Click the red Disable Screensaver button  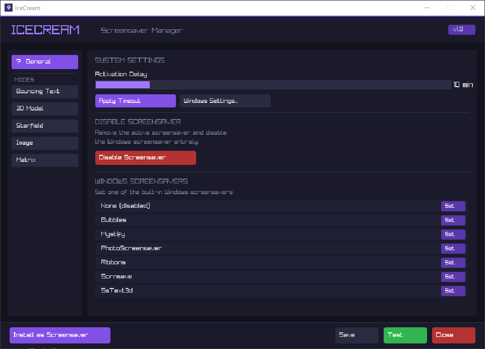(x=146, y=158)
